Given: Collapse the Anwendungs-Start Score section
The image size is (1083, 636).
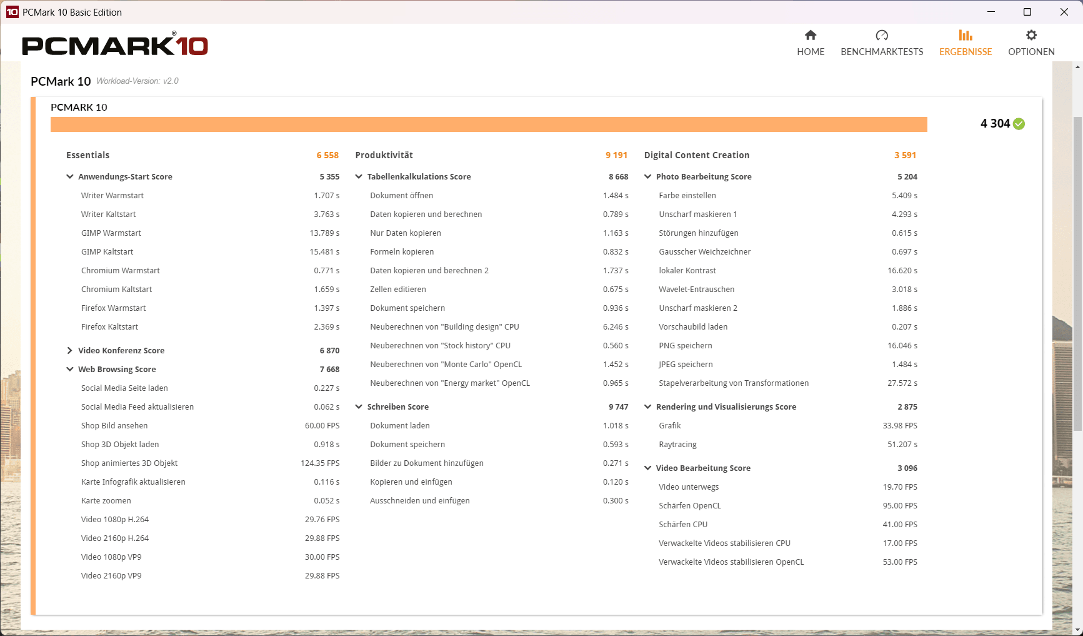Looking at the screenshot, I should point(70,177).
